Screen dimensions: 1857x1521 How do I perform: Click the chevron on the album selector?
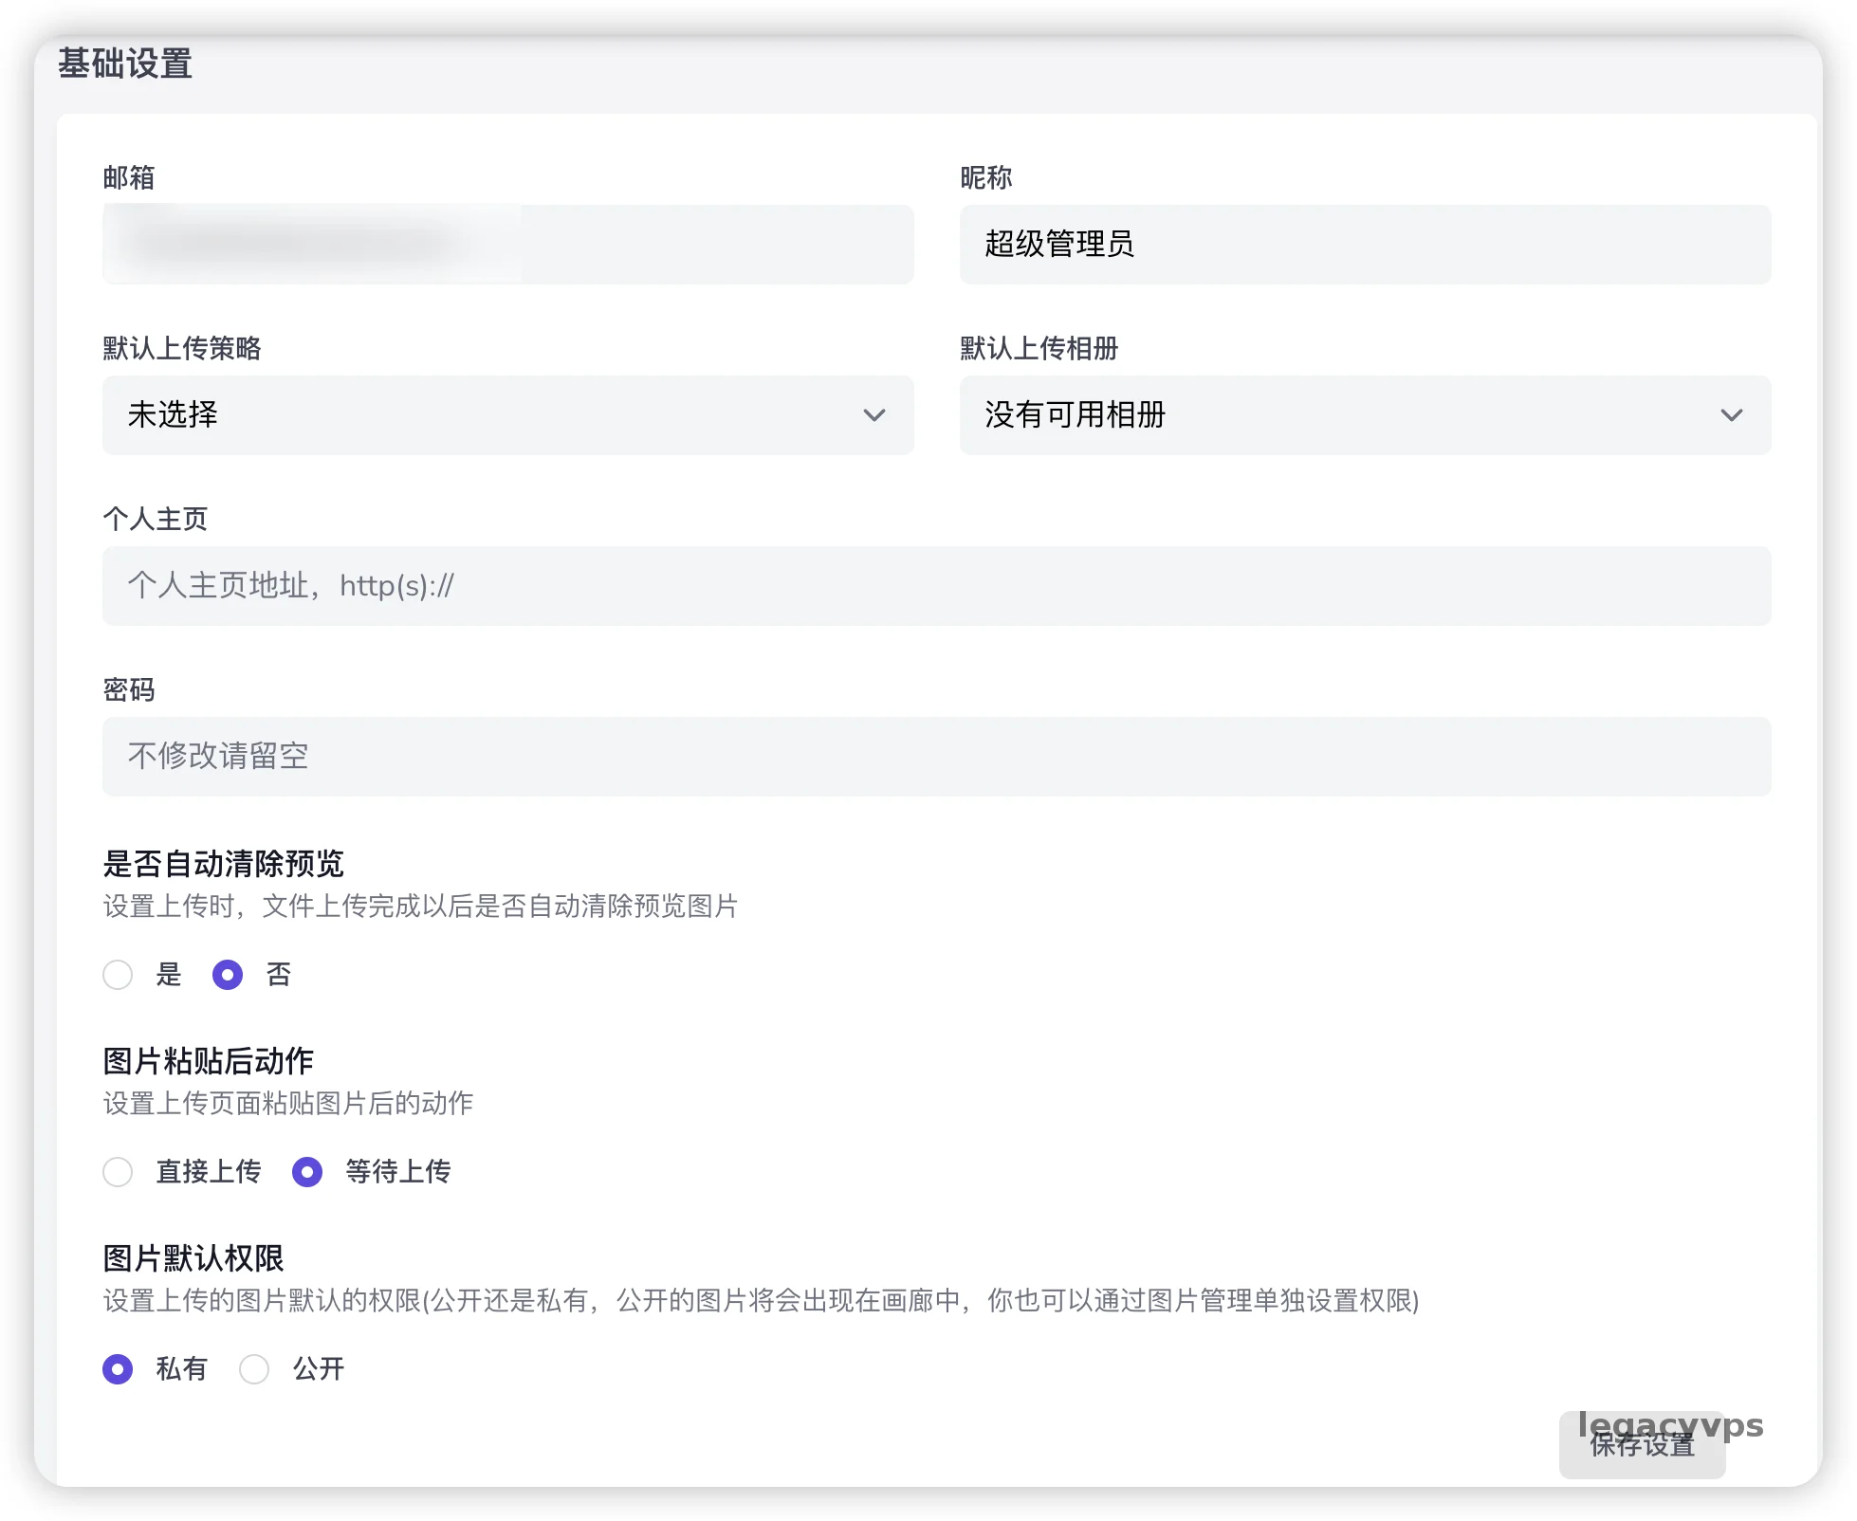click(1732, 415)
